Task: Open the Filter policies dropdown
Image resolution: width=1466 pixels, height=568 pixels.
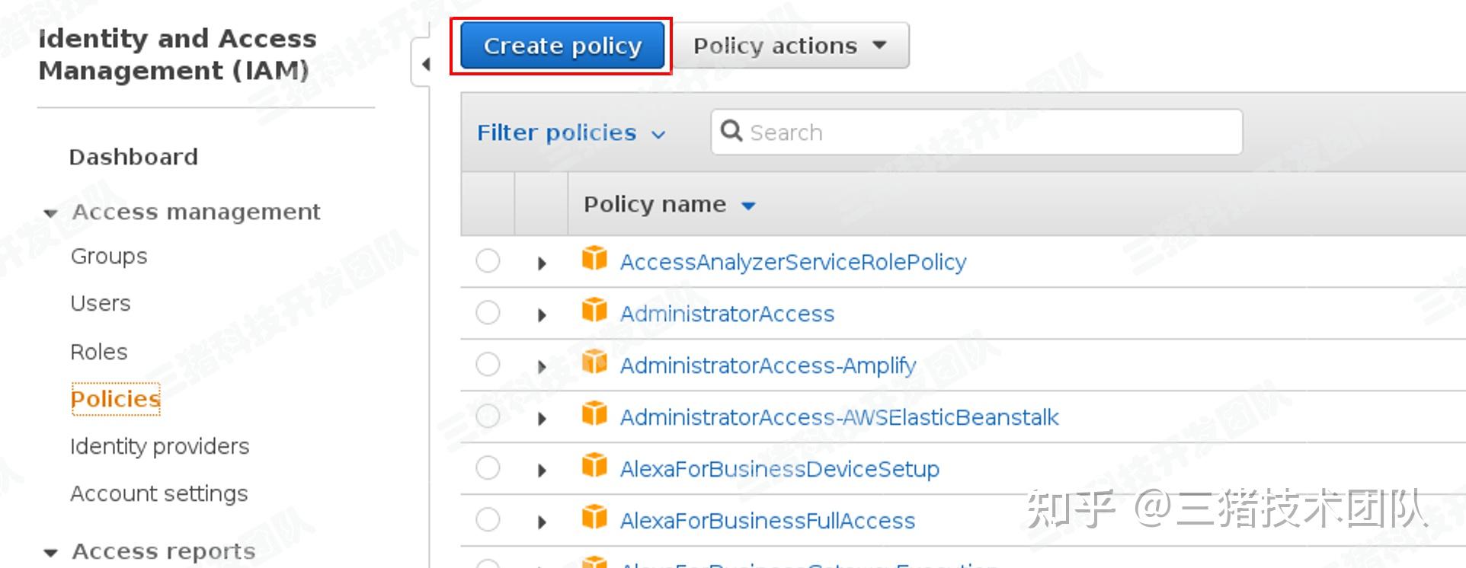Action: 571,133
